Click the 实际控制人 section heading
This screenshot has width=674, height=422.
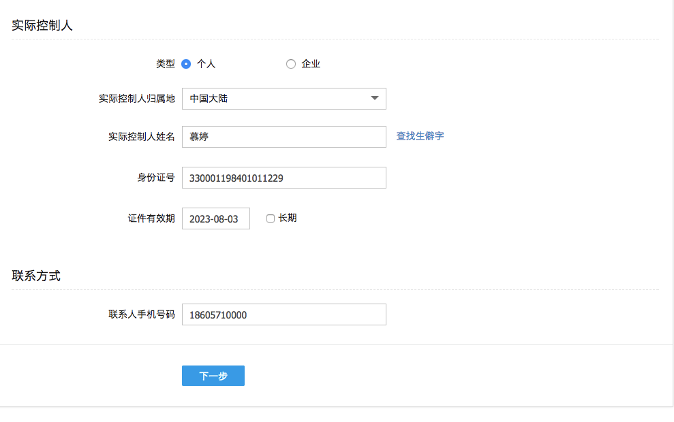pyautogui.click(x=42, y=25)
